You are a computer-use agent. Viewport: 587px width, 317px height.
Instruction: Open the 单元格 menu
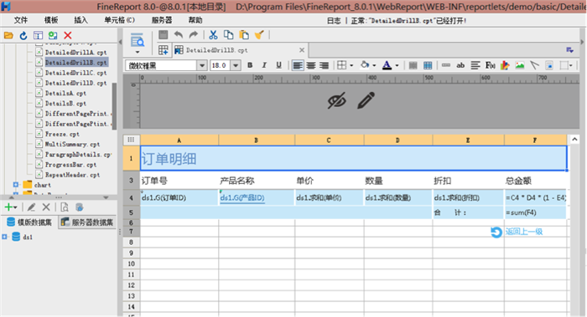(119, 20)
